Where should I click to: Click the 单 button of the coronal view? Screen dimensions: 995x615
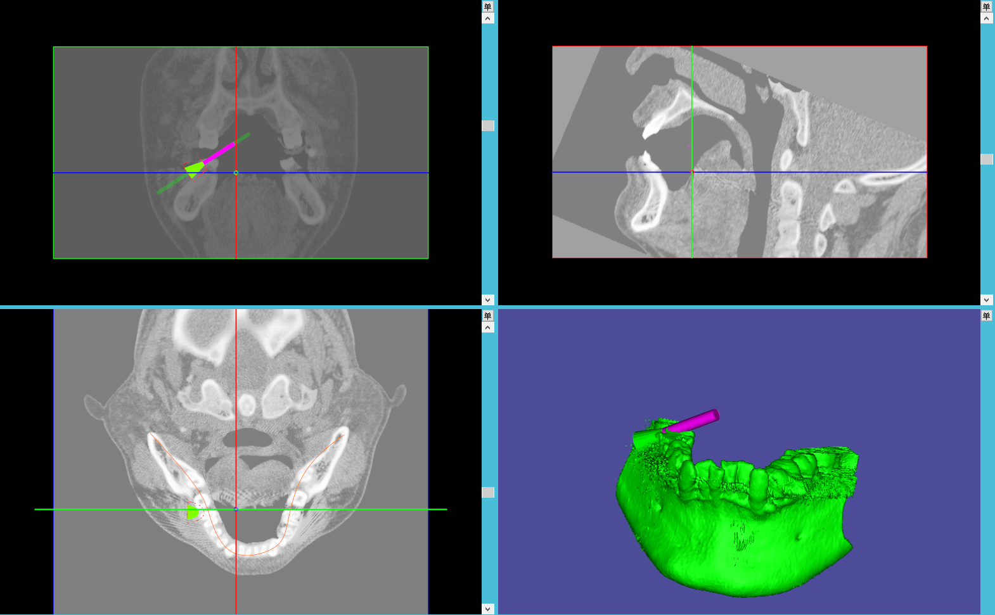[487, 6]
